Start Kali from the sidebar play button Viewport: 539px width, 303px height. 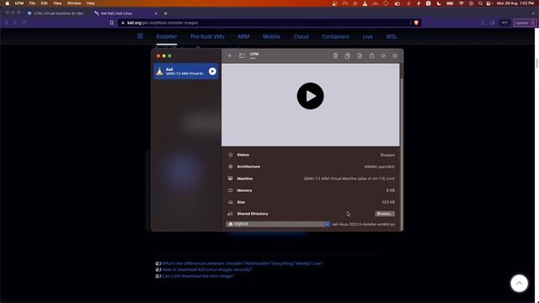(x=212, y=71)
